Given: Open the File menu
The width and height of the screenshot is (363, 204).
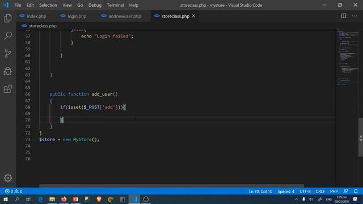Looking at the screenshot, I should 18,5.
